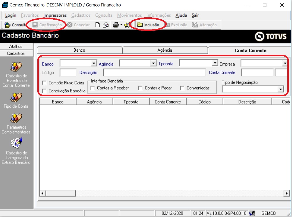Click the Cancelar toolbar button
The image size is (292, 217).
[78, 25]
